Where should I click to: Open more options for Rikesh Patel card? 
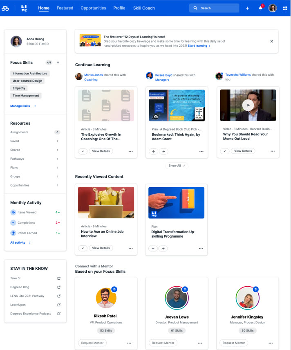(x=129, y=343)
